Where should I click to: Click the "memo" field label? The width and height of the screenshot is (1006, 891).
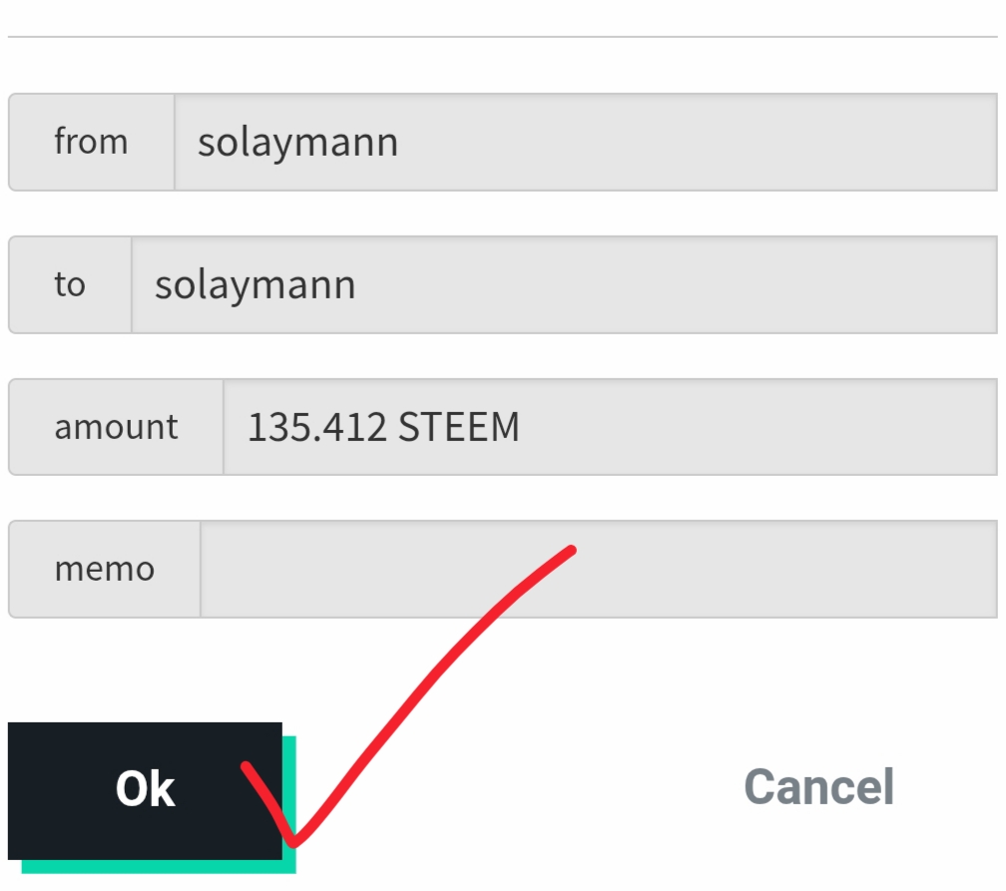pos(105,570)
